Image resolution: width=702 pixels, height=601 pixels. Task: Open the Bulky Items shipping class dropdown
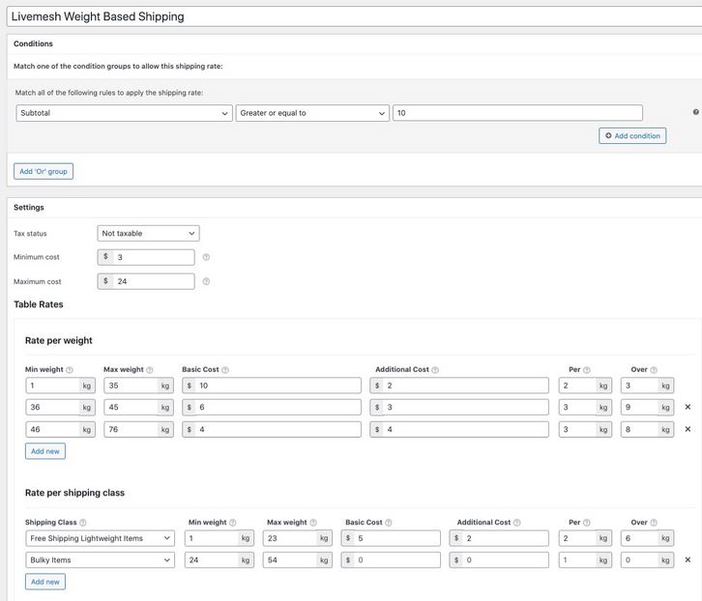101,559
